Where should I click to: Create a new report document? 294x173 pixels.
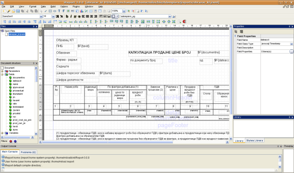(5, 11)
